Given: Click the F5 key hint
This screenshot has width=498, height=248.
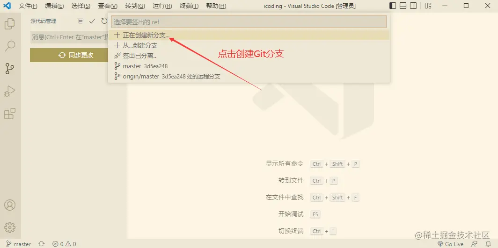Looking at the screenshot, I should pyautogui.click(x=315, y=214).
